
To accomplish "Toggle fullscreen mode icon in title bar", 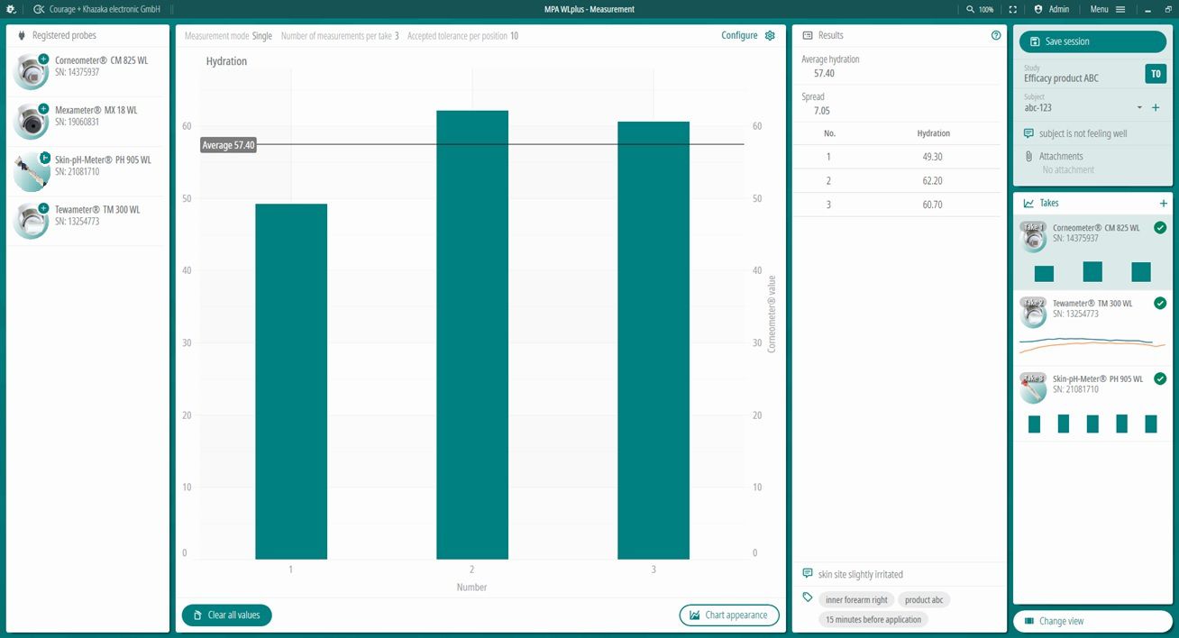I will point(1013,9).
